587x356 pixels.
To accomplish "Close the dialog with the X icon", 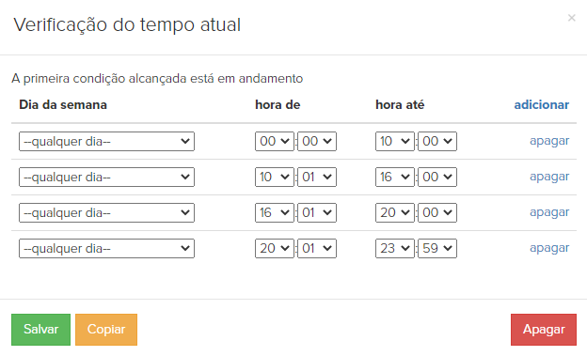I will click(571, 18).
